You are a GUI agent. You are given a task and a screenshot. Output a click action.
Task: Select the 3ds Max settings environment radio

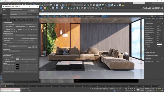[4, 57]
